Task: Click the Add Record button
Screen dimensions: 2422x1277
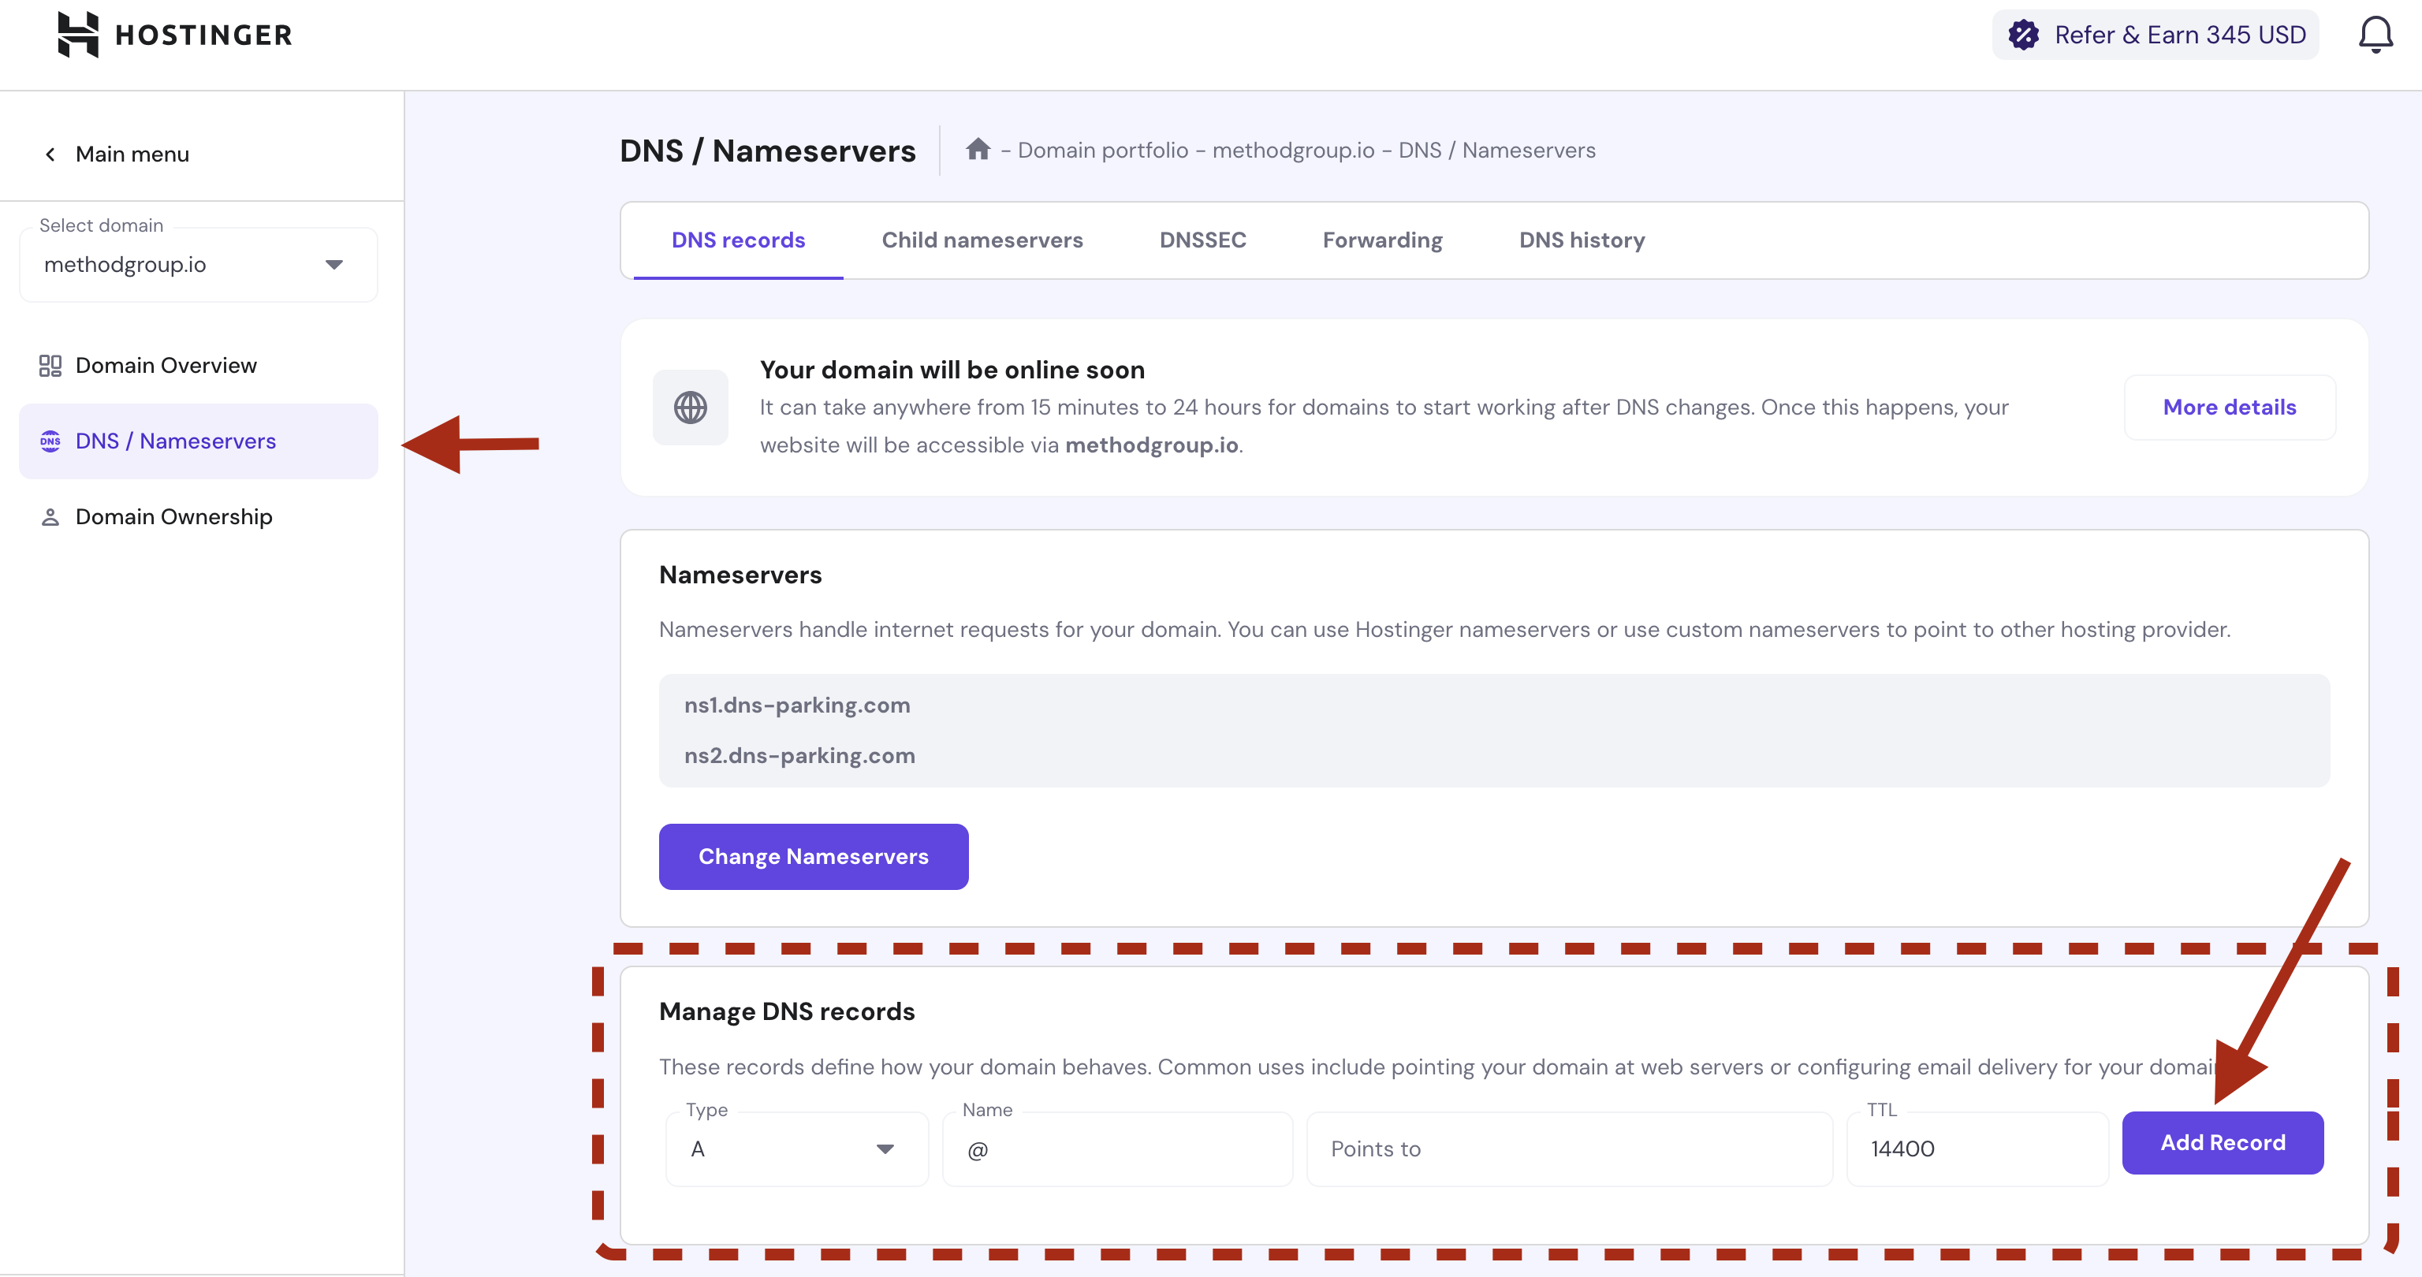Action: coord(2223,1142)
